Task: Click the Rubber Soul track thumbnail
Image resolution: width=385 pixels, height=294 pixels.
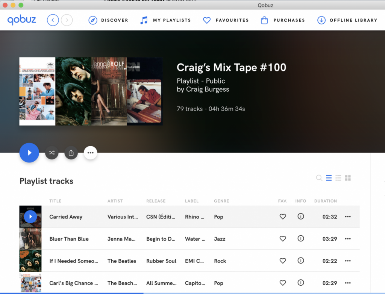Action: (30, 261)
